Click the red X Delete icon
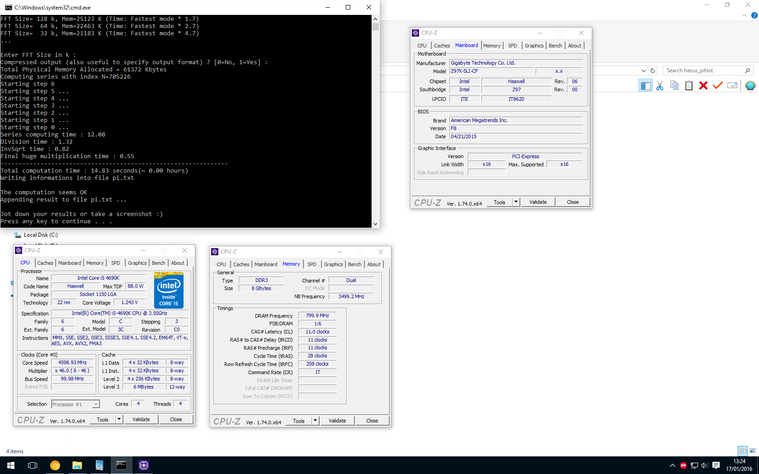 (703, 85)
